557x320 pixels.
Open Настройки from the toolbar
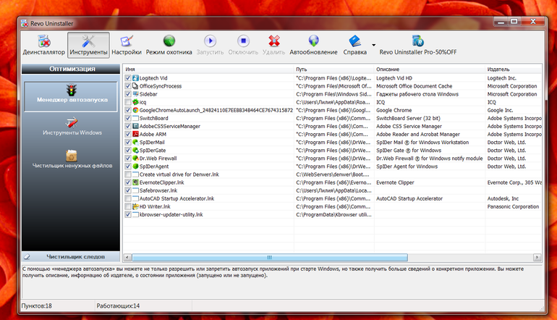pyautogui.click(x=127, y=45)
